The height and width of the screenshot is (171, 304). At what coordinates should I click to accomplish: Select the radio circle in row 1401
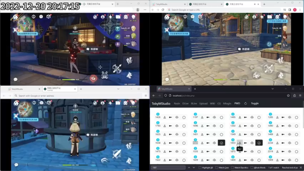[x=222, y=135]
